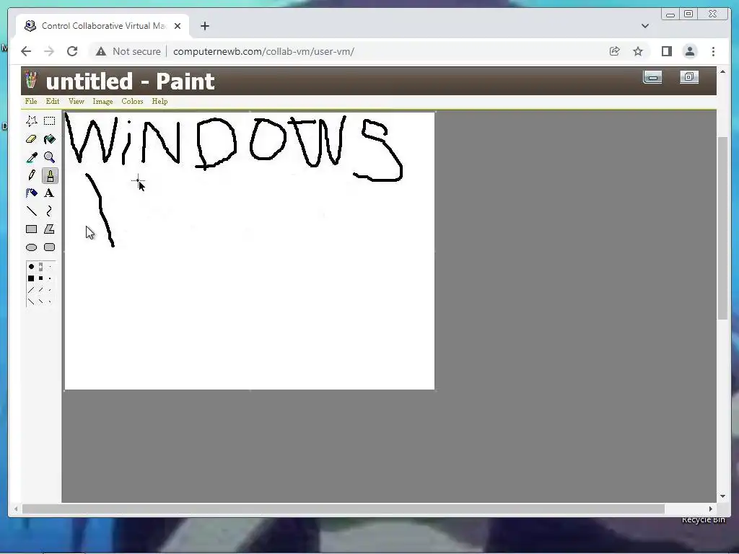Image resolution: width=739 pixels, height=554 pixels.
Task: Select the Free-Form Select tool
Action: click(x=32, y=121)
